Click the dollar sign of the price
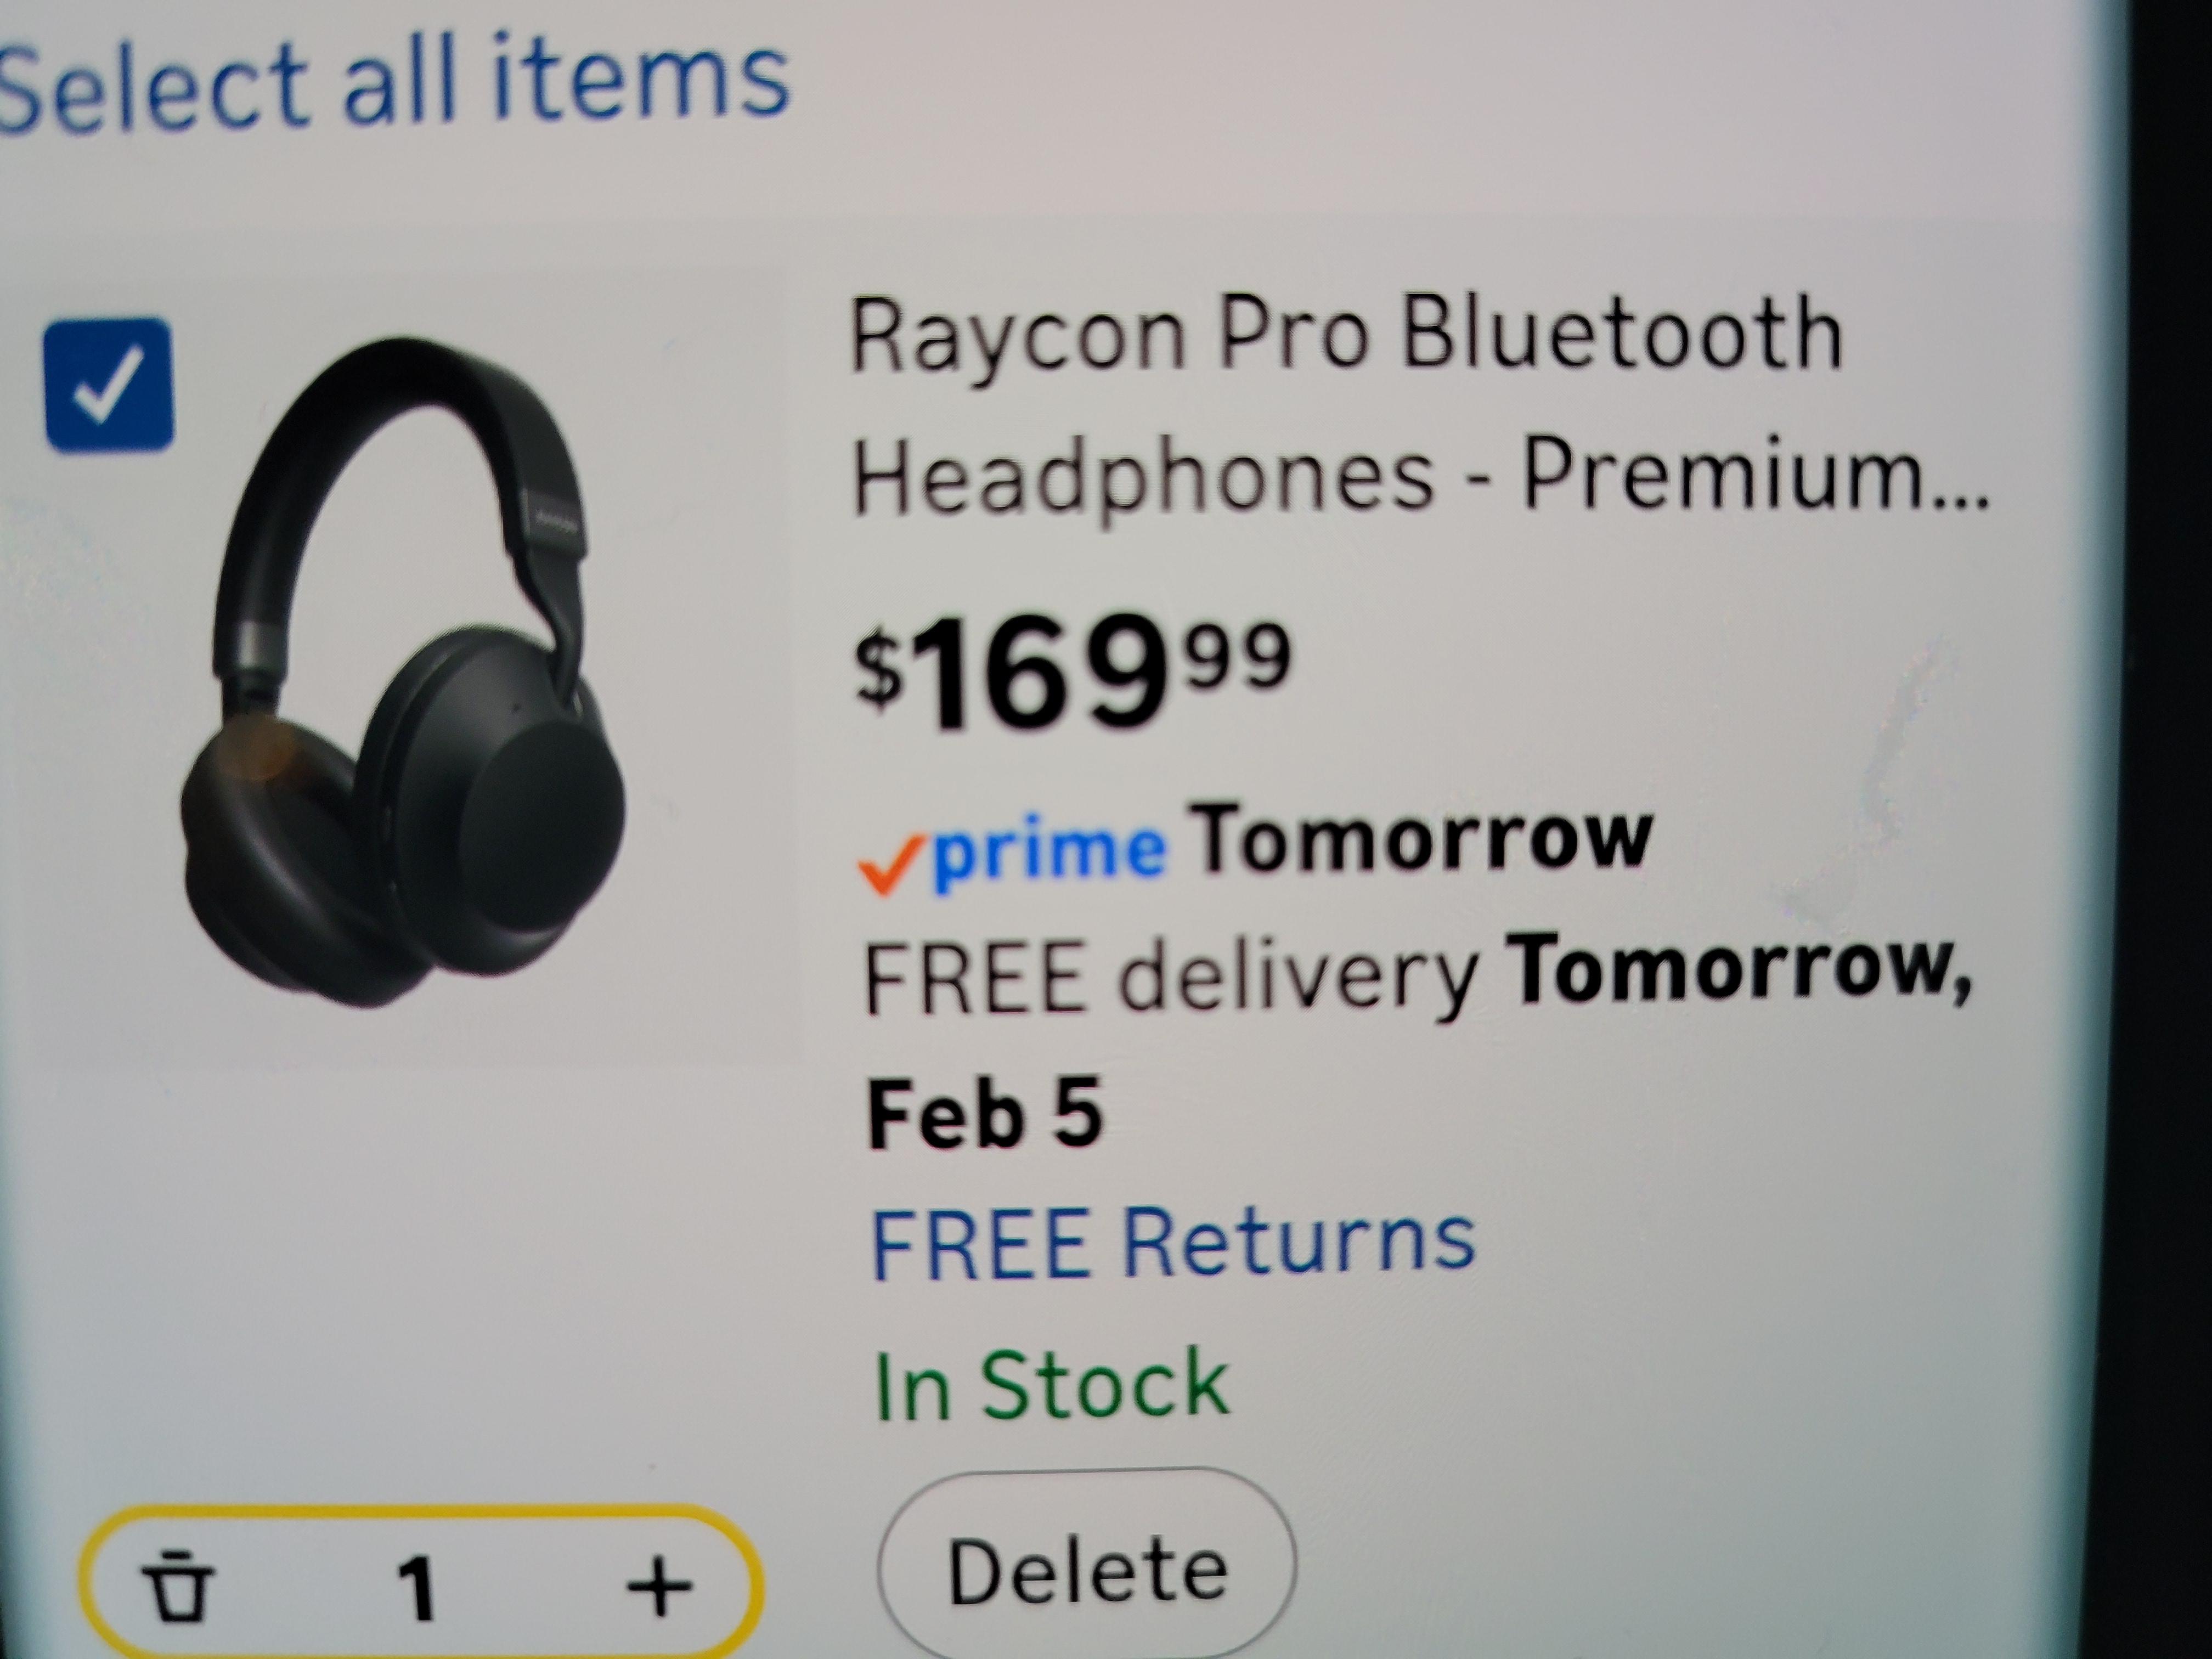Screen dimensions: 2212x1659 pos(880,668)
